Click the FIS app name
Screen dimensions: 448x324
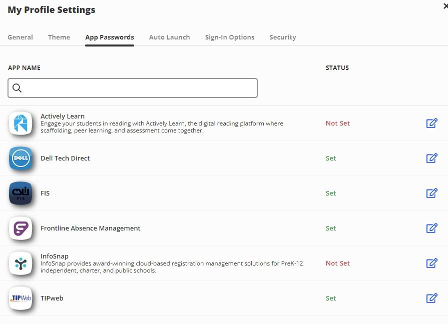(x=45, y=193)
